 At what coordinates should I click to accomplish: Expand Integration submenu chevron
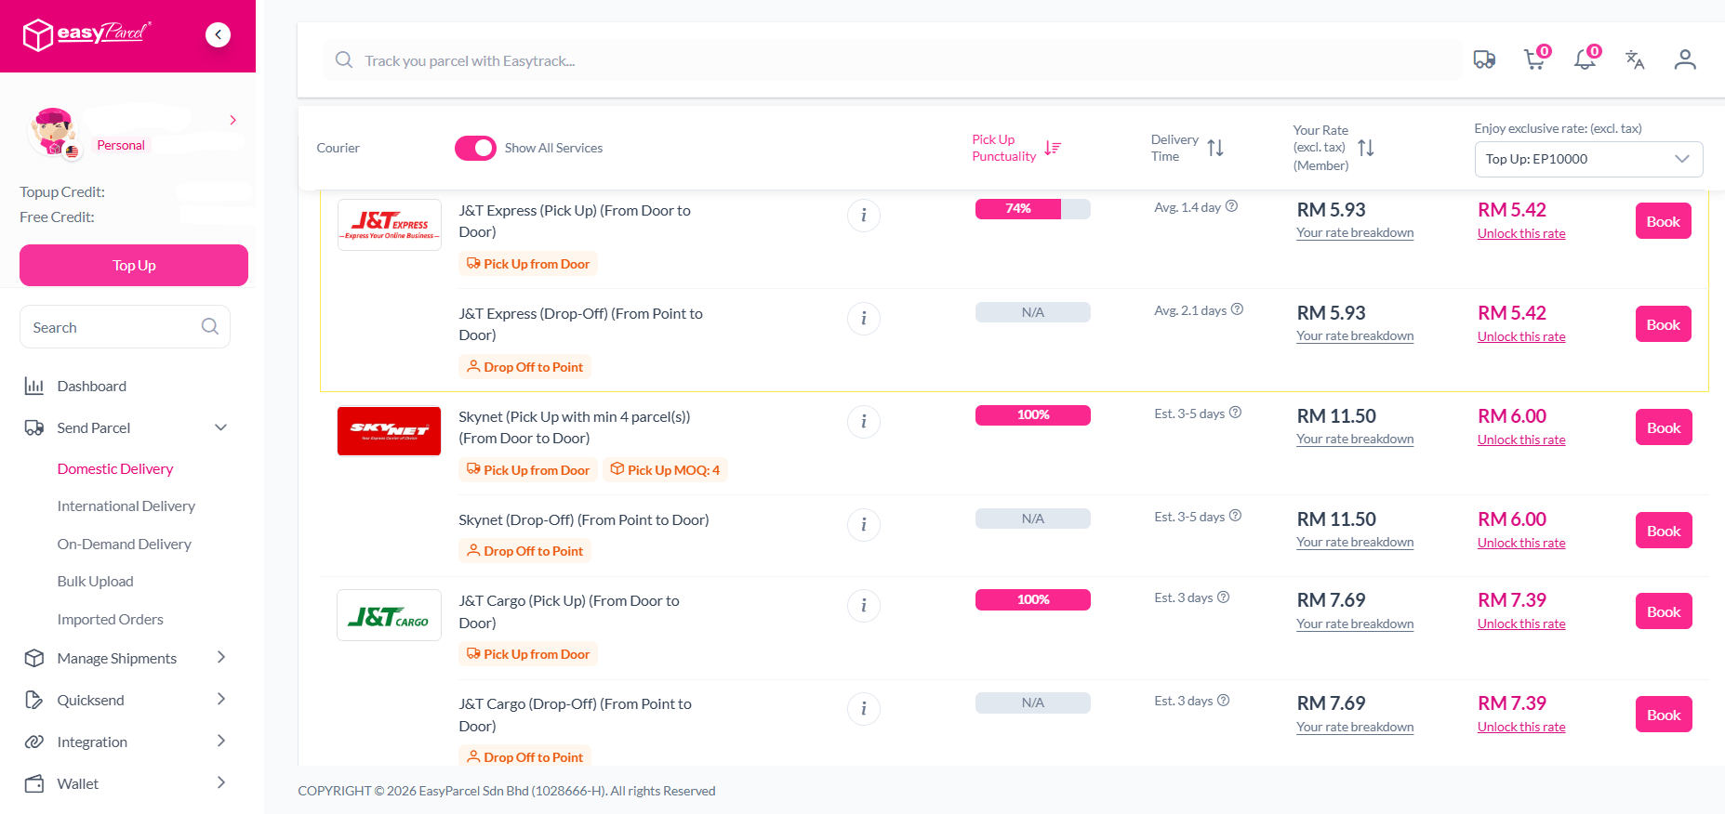coord(221,742)
